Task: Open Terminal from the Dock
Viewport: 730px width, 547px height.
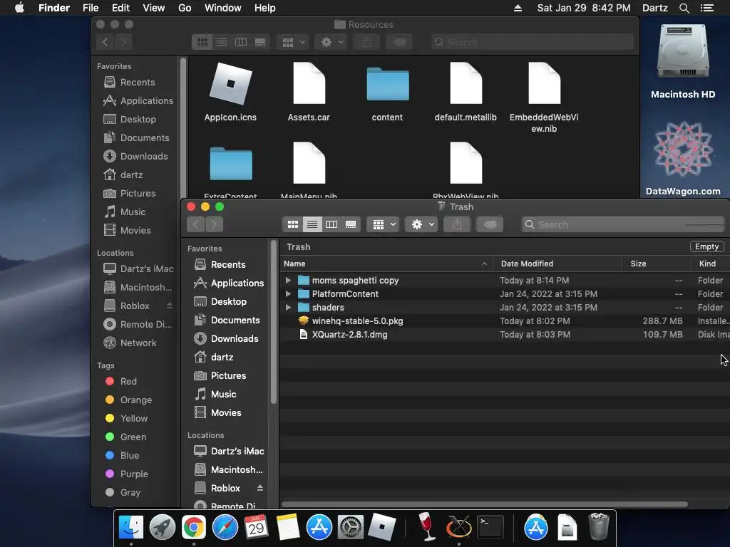Action: coord(490,528)
